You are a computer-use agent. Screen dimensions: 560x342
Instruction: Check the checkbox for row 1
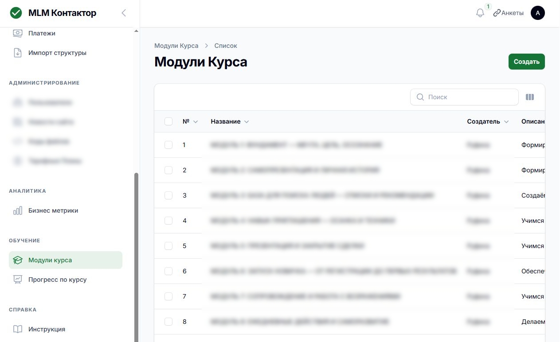tap(168, 145)
